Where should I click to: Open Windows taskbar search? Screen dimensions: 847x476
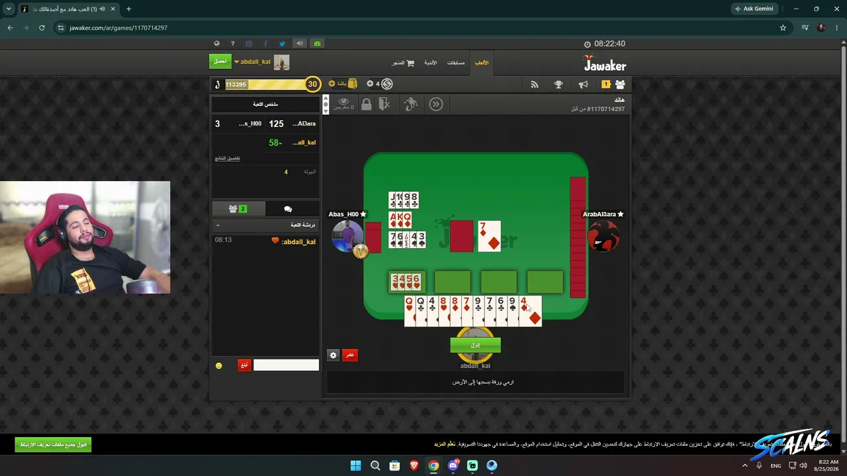click(x=375, y=465)
